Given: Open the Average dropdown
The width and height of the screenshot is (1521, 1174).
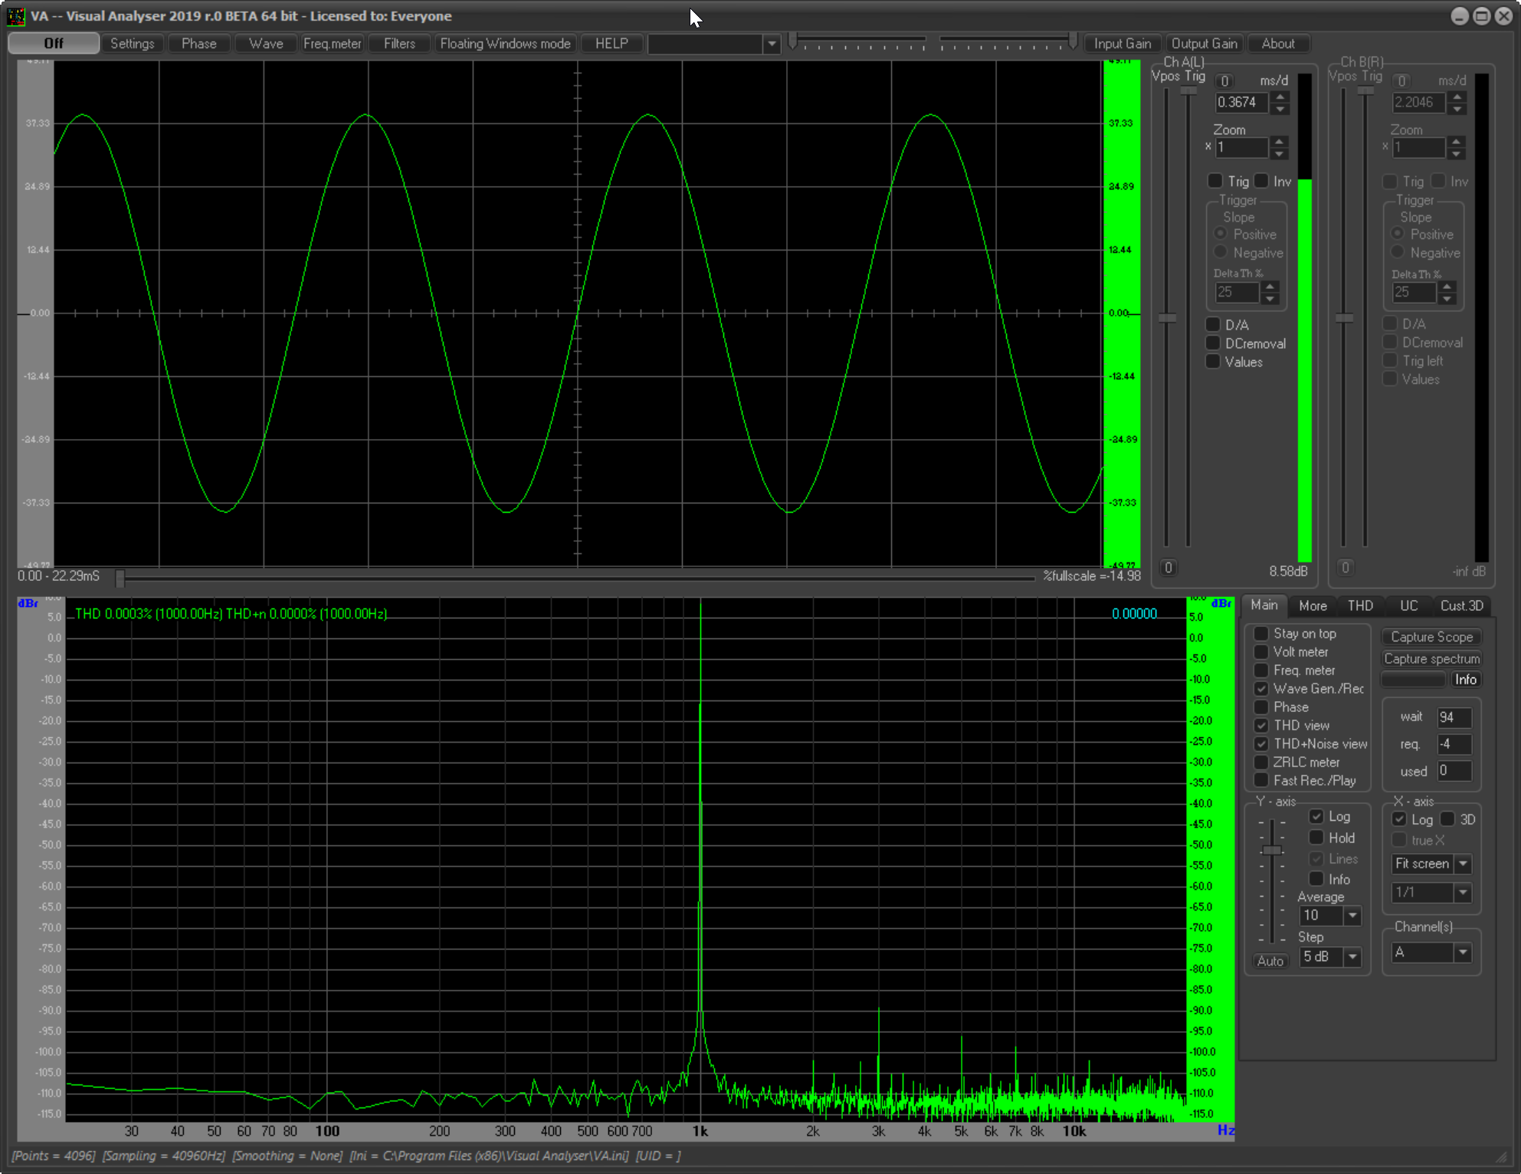Looking at the screenshot, I should click(x=1352, y=916).
